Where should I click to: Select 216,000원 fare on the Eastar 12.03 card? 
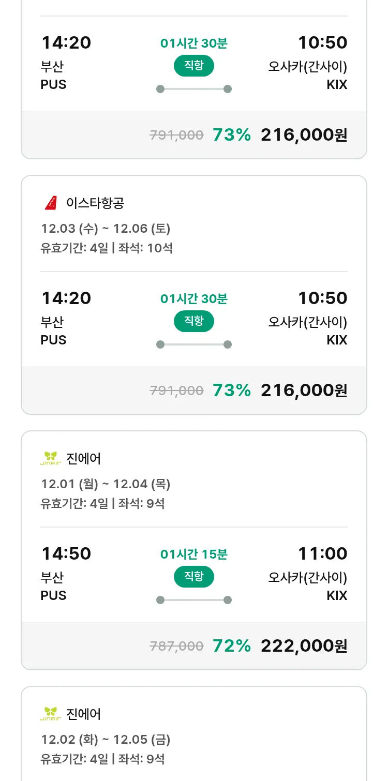point(304,390)
